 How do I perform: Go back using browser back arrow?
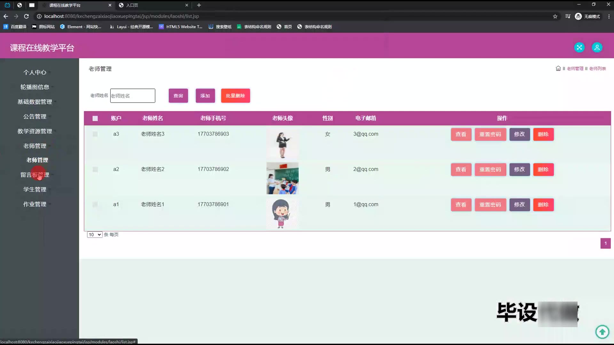[6, 16]
